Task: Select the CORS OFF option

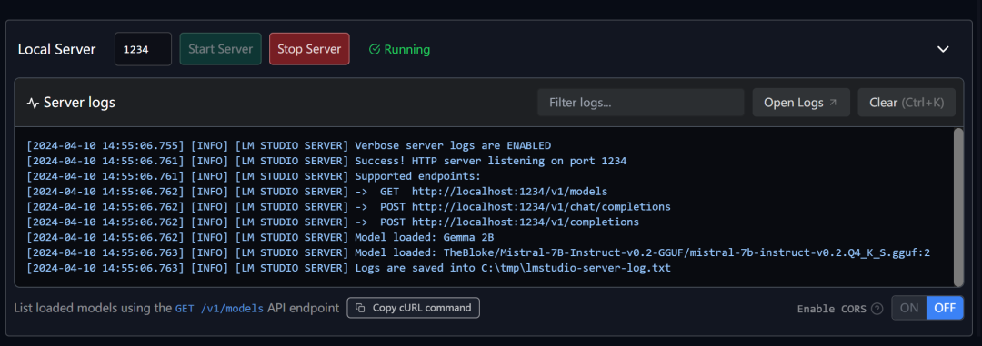Action: (x=945, y=308)
